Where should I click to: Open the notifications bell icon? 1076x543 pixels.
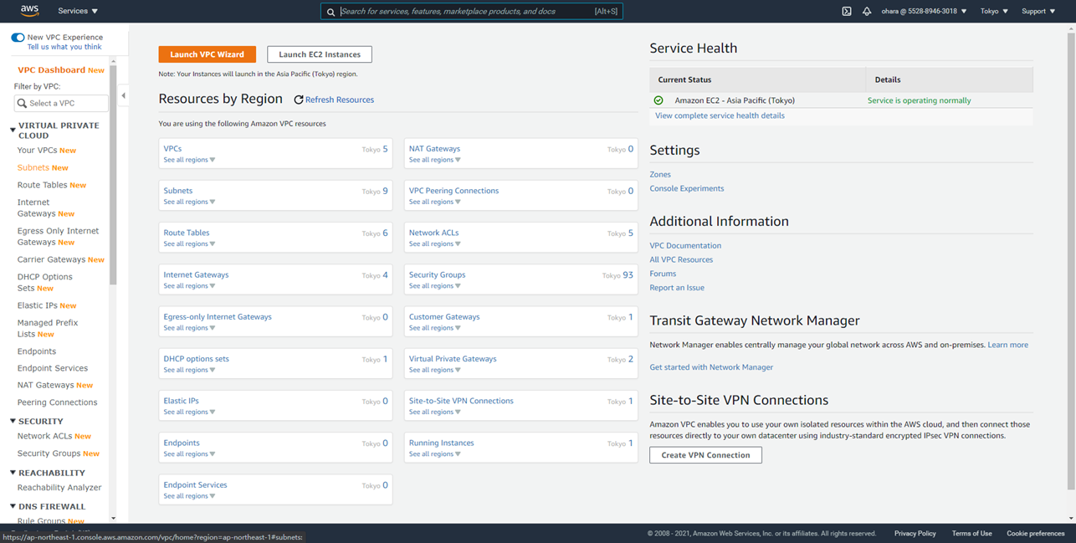click(867, 11)
